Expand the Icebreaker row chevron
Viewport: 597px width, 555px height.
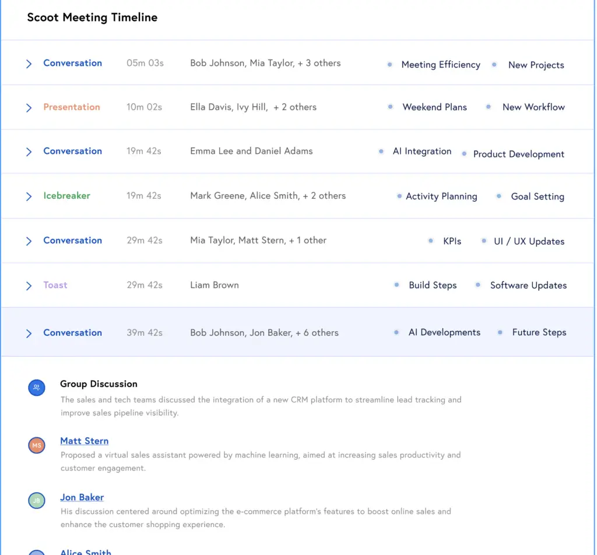(x=29, y=196)
